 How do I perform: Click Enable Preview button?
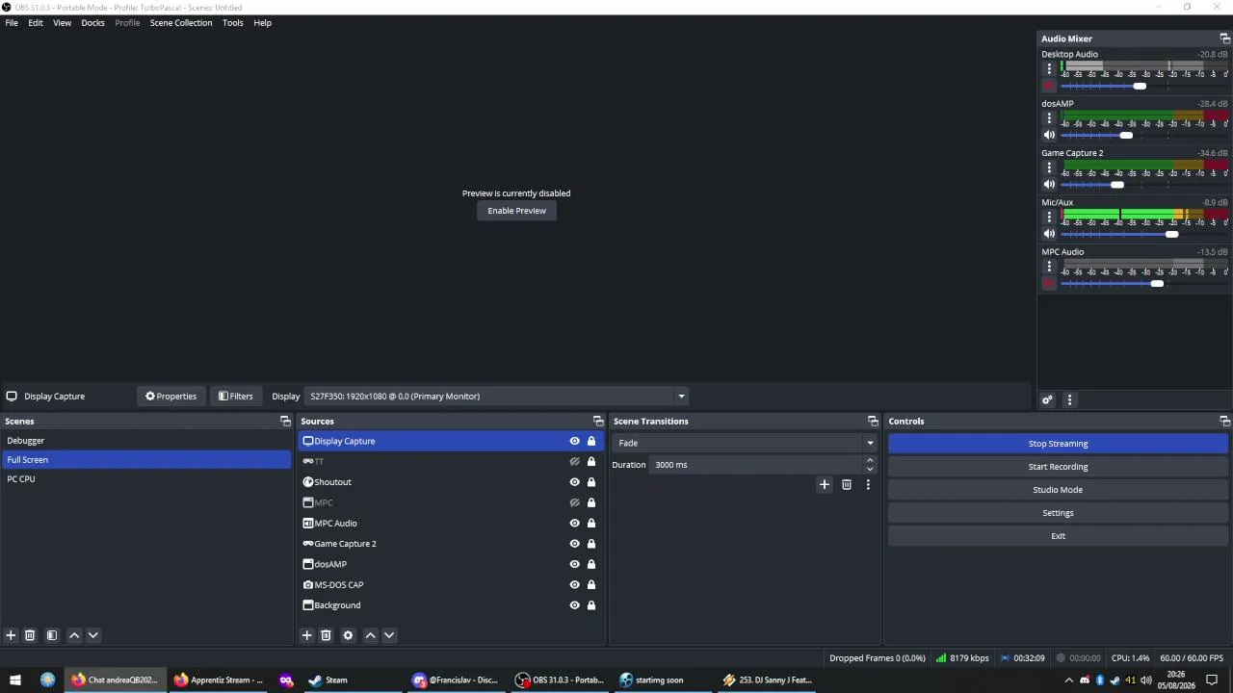(516, 211)
